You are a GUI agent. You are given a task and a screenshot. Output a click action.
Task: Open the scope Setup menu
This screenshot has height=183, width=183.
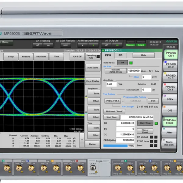(x=11, y=57)
